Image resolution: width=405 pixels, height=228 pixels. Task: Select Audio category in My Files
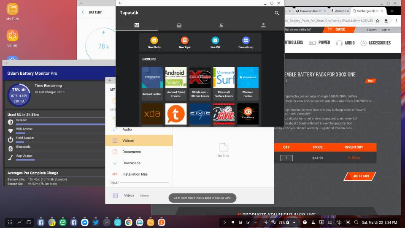pyautogui.click(x=139, y=129)
